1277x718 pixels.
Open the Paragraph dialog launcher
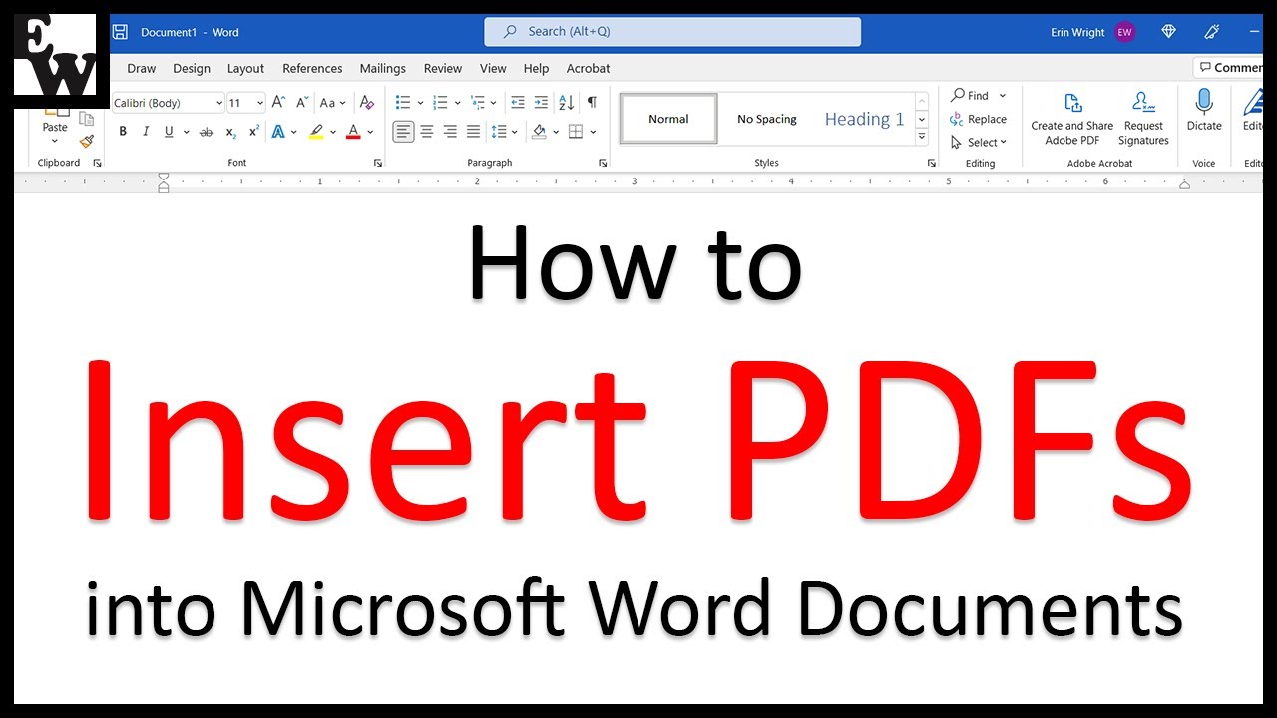pos(603,163)
